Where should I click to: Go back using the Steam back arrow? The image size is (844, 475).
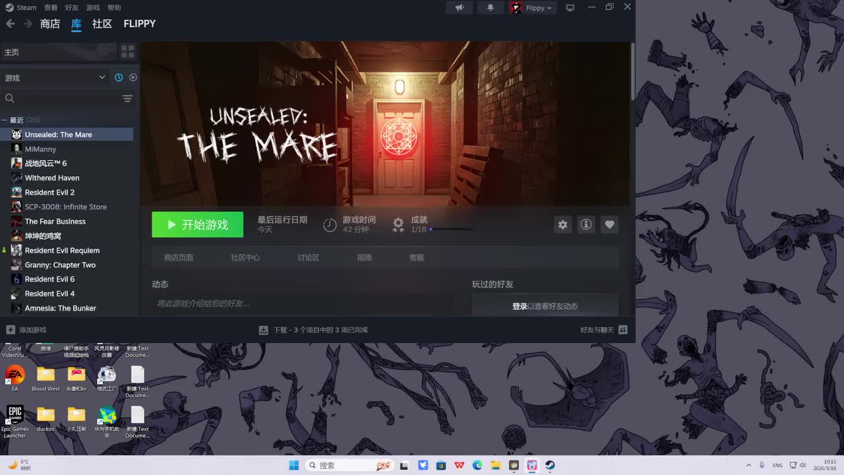(x=10, y=24)
